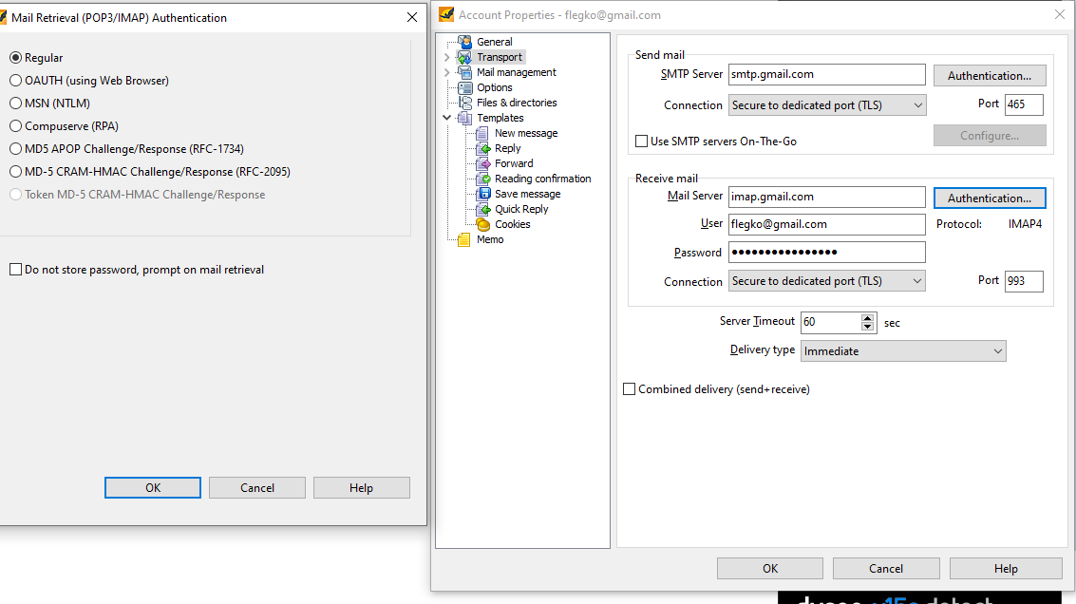Select Files & directories tree item
The image size is (1076, 604).
tap(517, 103)
